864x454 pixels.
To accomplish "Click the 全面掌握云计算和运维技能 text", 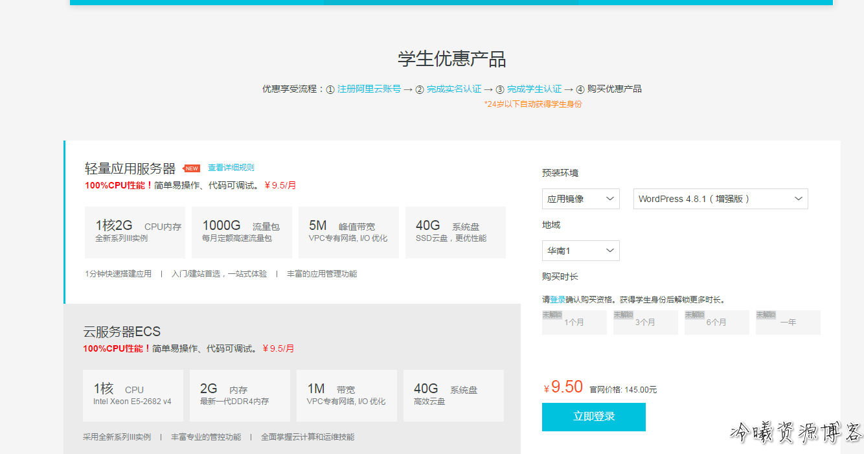I will [x=308, y=437].
